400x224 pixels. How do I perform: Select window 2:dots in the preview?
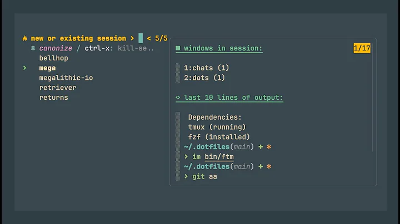[x=204, y=78]
